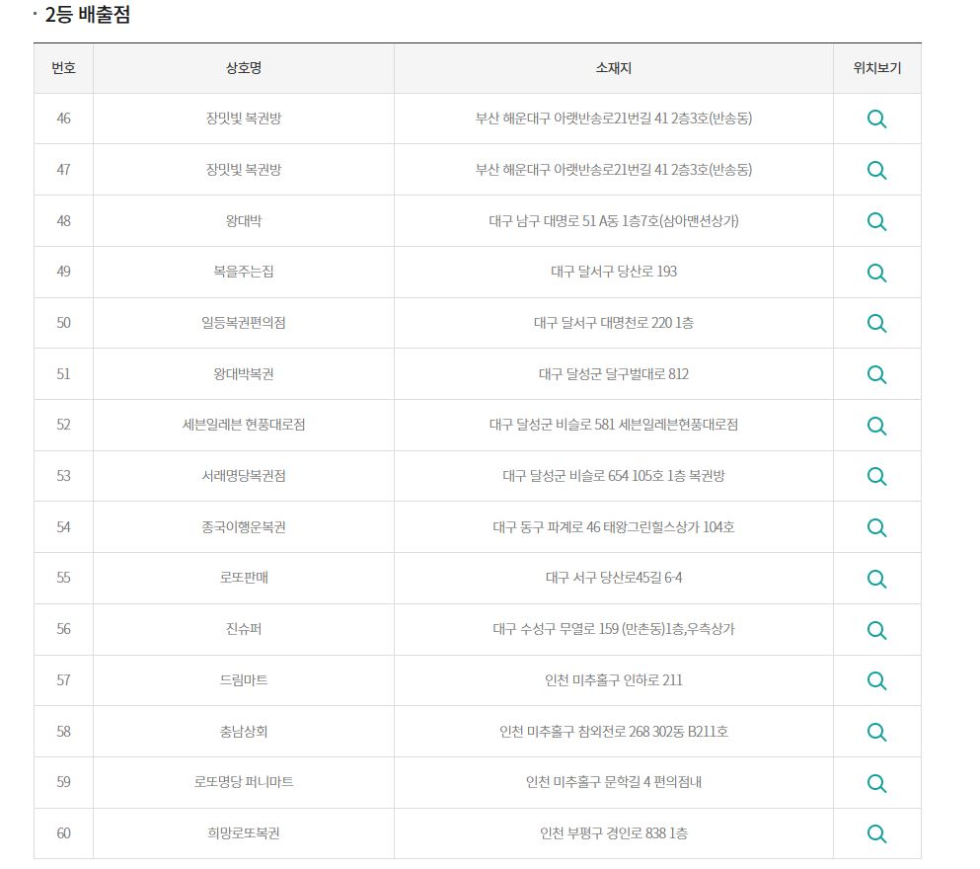Screen dimensions: 980x869
Task: Select store name 로또판매
Action: click(244, 578)
